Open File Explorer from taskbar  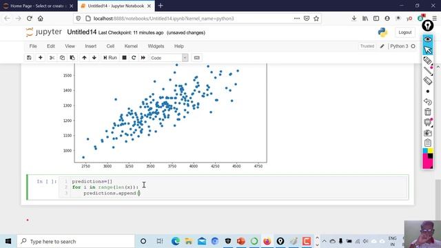[189, 241]
